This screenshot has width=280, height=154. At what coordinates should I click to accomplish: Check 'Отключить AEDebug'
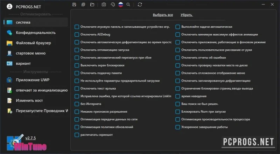pyautogui.click(x=77, y=35)
